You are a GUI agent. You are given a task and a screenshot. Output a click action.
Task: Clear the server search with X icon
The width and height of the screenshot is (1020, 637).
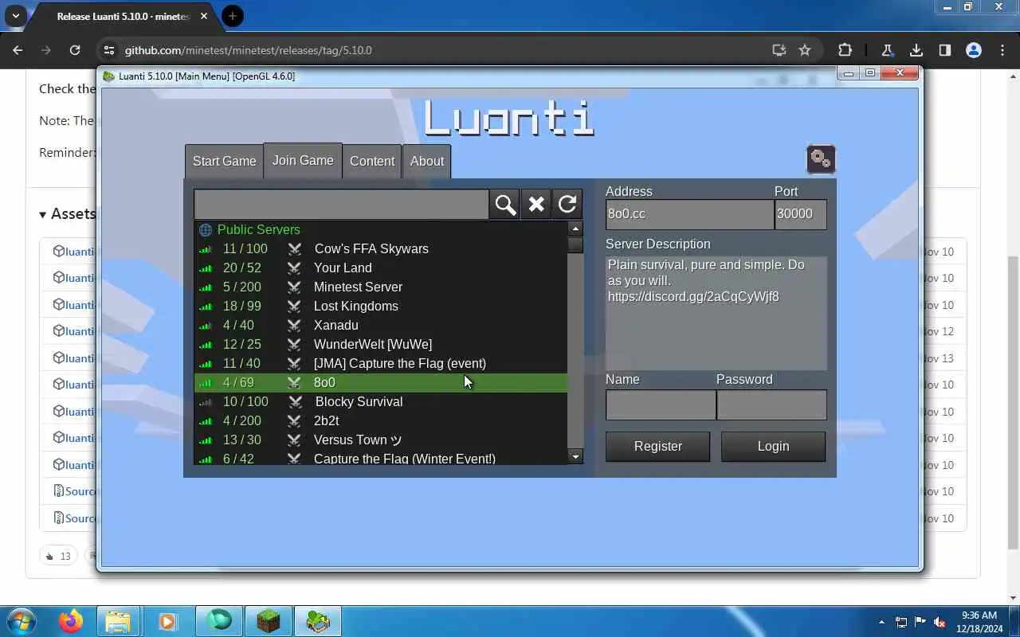pyautogui.click(x=536, y=205)
